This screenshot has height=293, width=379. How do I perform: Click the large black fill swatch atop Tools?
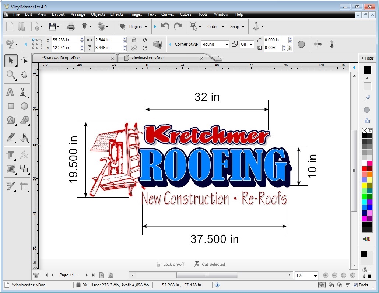pyautogui.click(x=368, y=70)
